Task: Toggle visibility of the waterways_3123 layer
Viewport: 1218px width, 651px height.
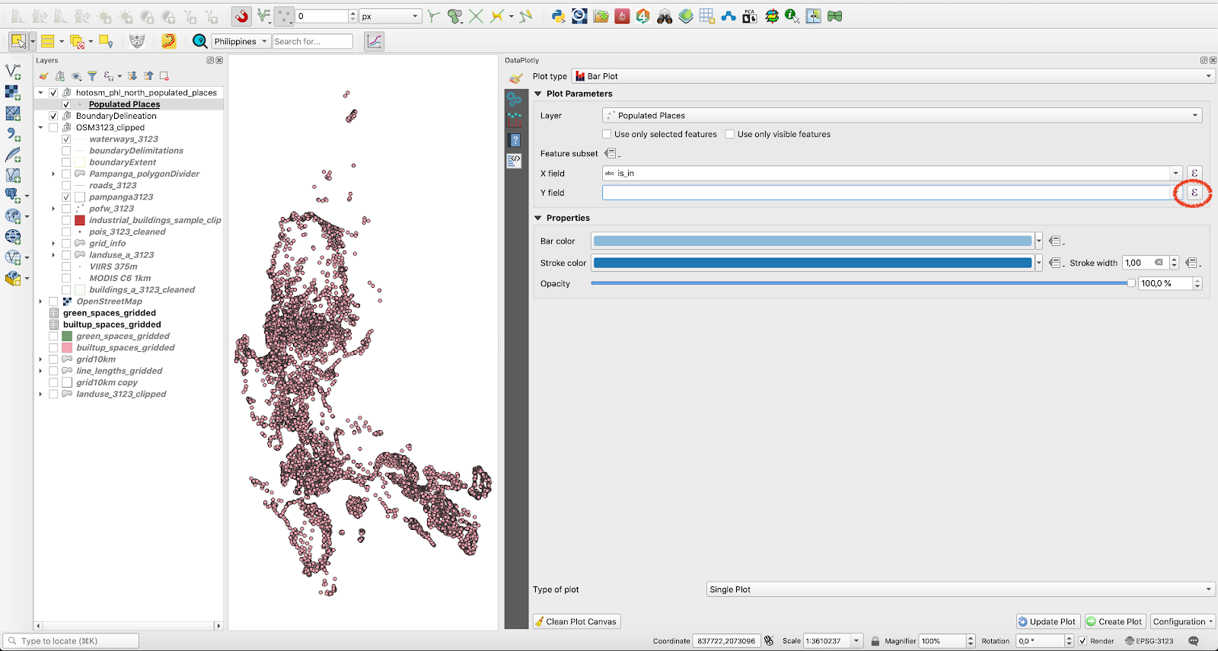Action: click(66, 139)
